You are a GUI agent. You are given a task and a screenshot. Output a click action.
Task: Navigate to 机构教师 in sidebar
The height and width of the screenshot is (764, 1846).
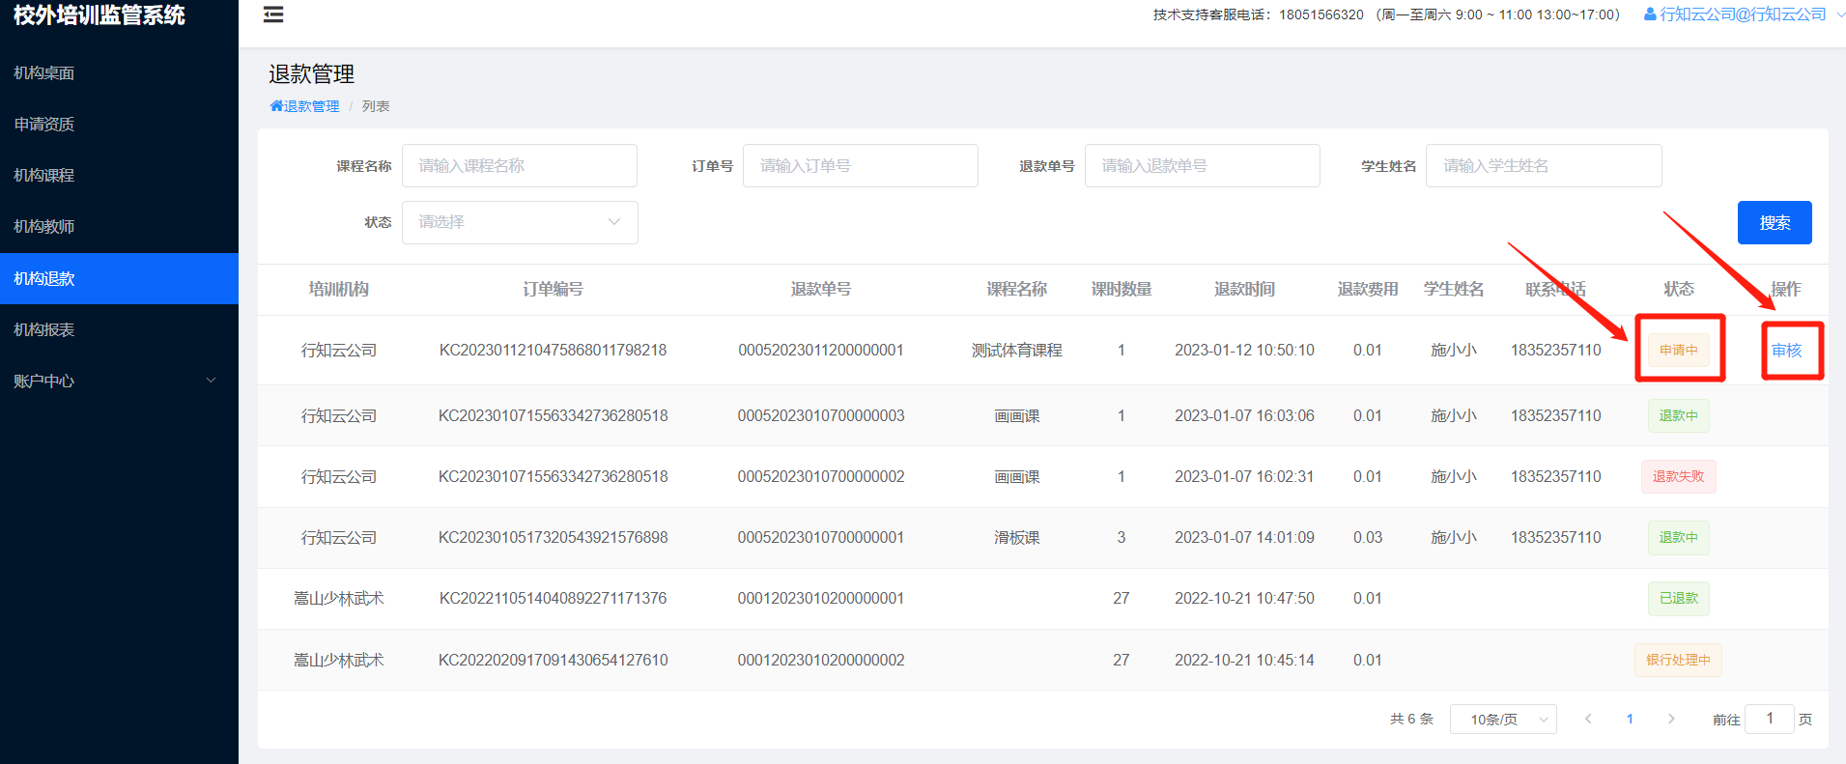pos(44,226)
